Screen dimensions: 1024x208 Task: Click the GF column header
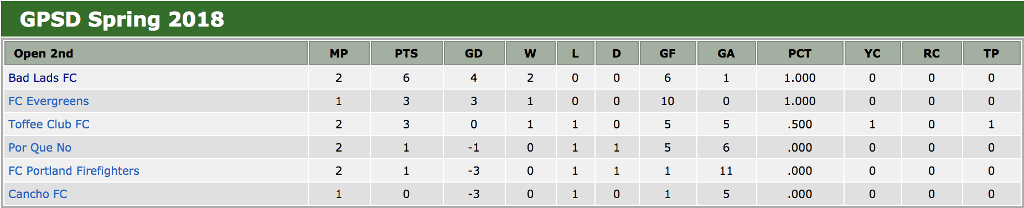click(668, 54)
